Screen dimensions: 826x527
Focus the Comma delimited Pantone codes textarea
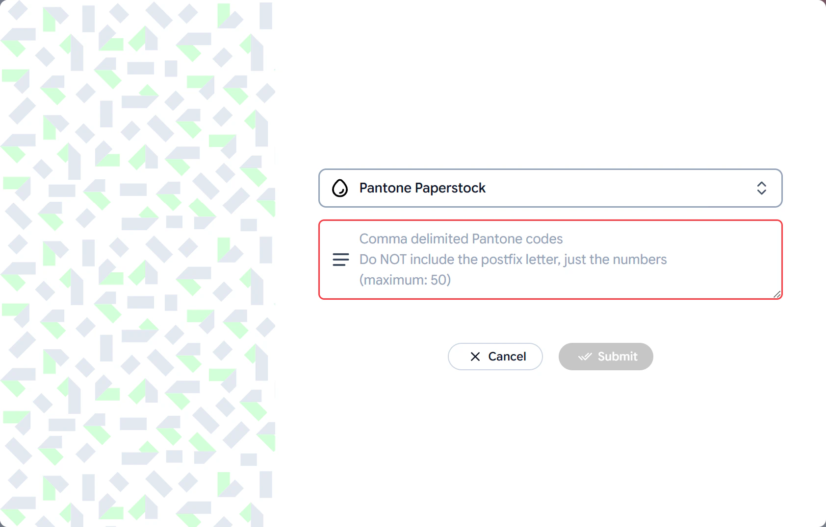tap(550, 260)
